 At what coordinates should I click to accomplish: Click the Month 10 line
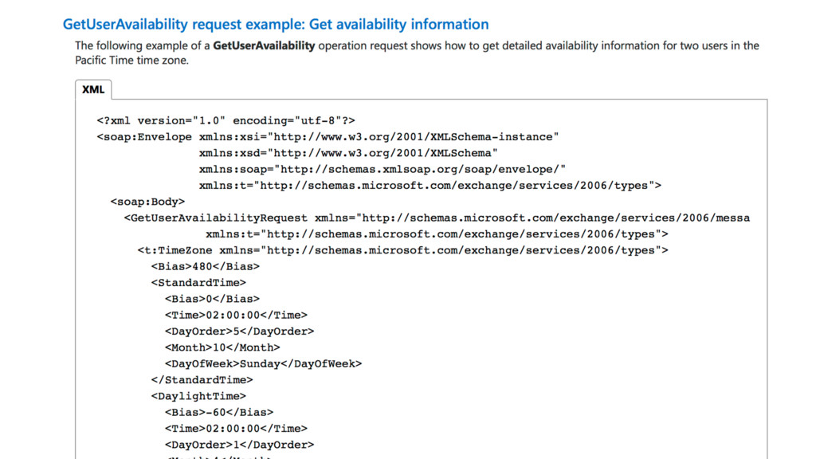pyautogui.click(x=222, y=347)
